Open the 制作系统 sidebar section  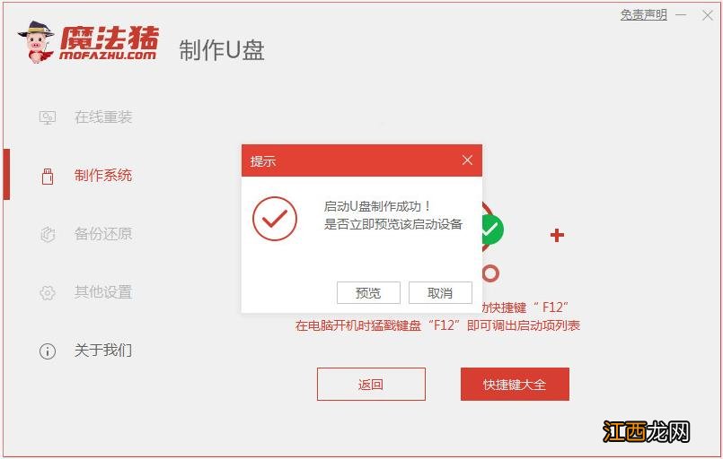103,176
